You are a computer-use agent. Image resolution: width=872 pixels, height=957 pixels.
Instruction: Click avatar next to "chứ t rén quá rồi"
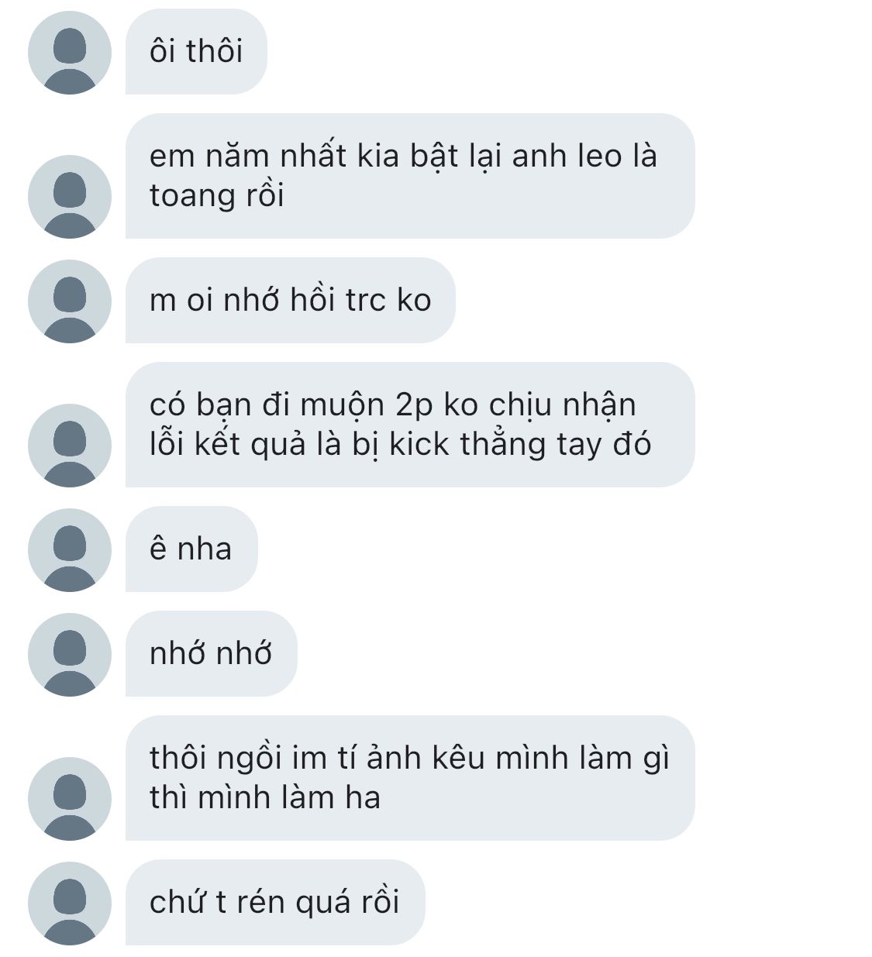[x=69, y=903]
